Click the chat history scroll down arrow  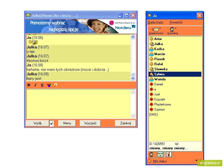[133, 78]
